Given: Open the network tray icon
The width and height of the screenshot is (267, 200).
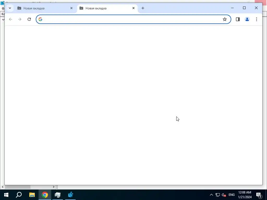Looking at the screenshot, I should [218, 195].
